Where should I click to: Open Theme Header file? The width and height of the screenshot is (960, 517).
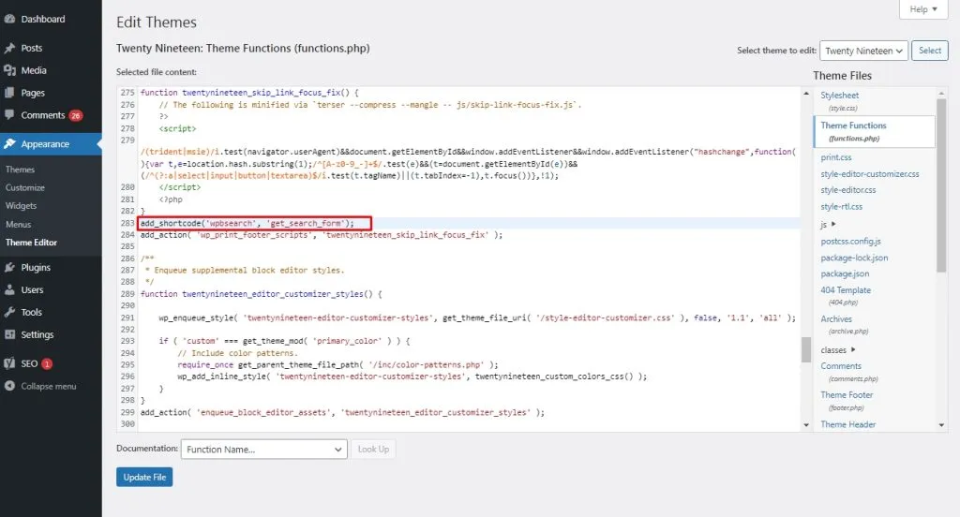point(847,424)
